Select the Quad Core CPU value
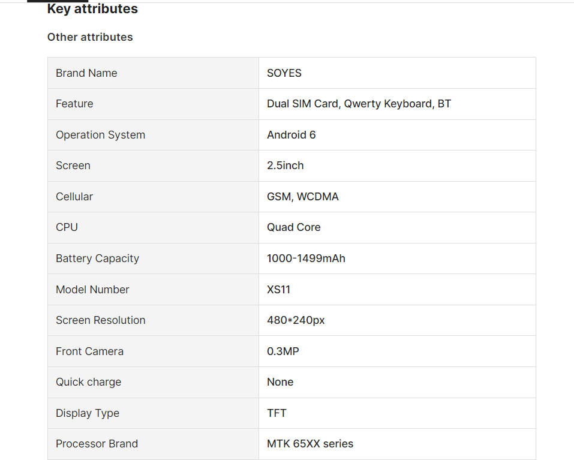 click(293, 227)
